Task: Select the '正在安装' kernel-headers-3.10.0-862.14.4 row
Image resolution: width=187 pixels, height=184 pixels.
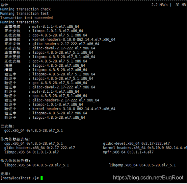Action: [x=60, y=40]
